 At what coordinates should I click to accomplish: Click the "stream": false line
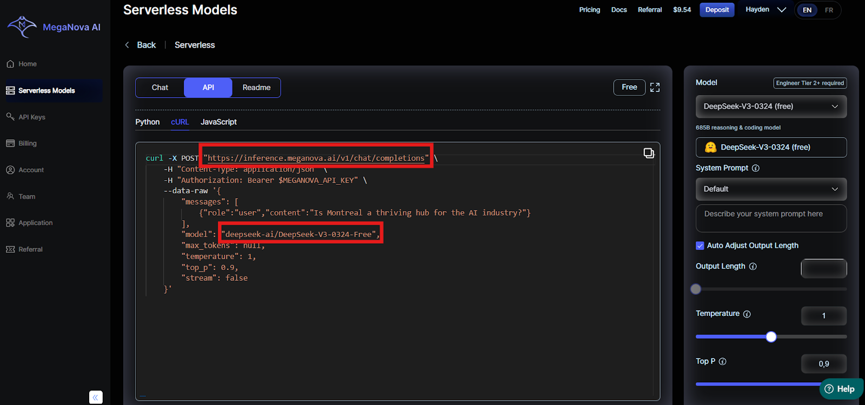coord(215,278)
